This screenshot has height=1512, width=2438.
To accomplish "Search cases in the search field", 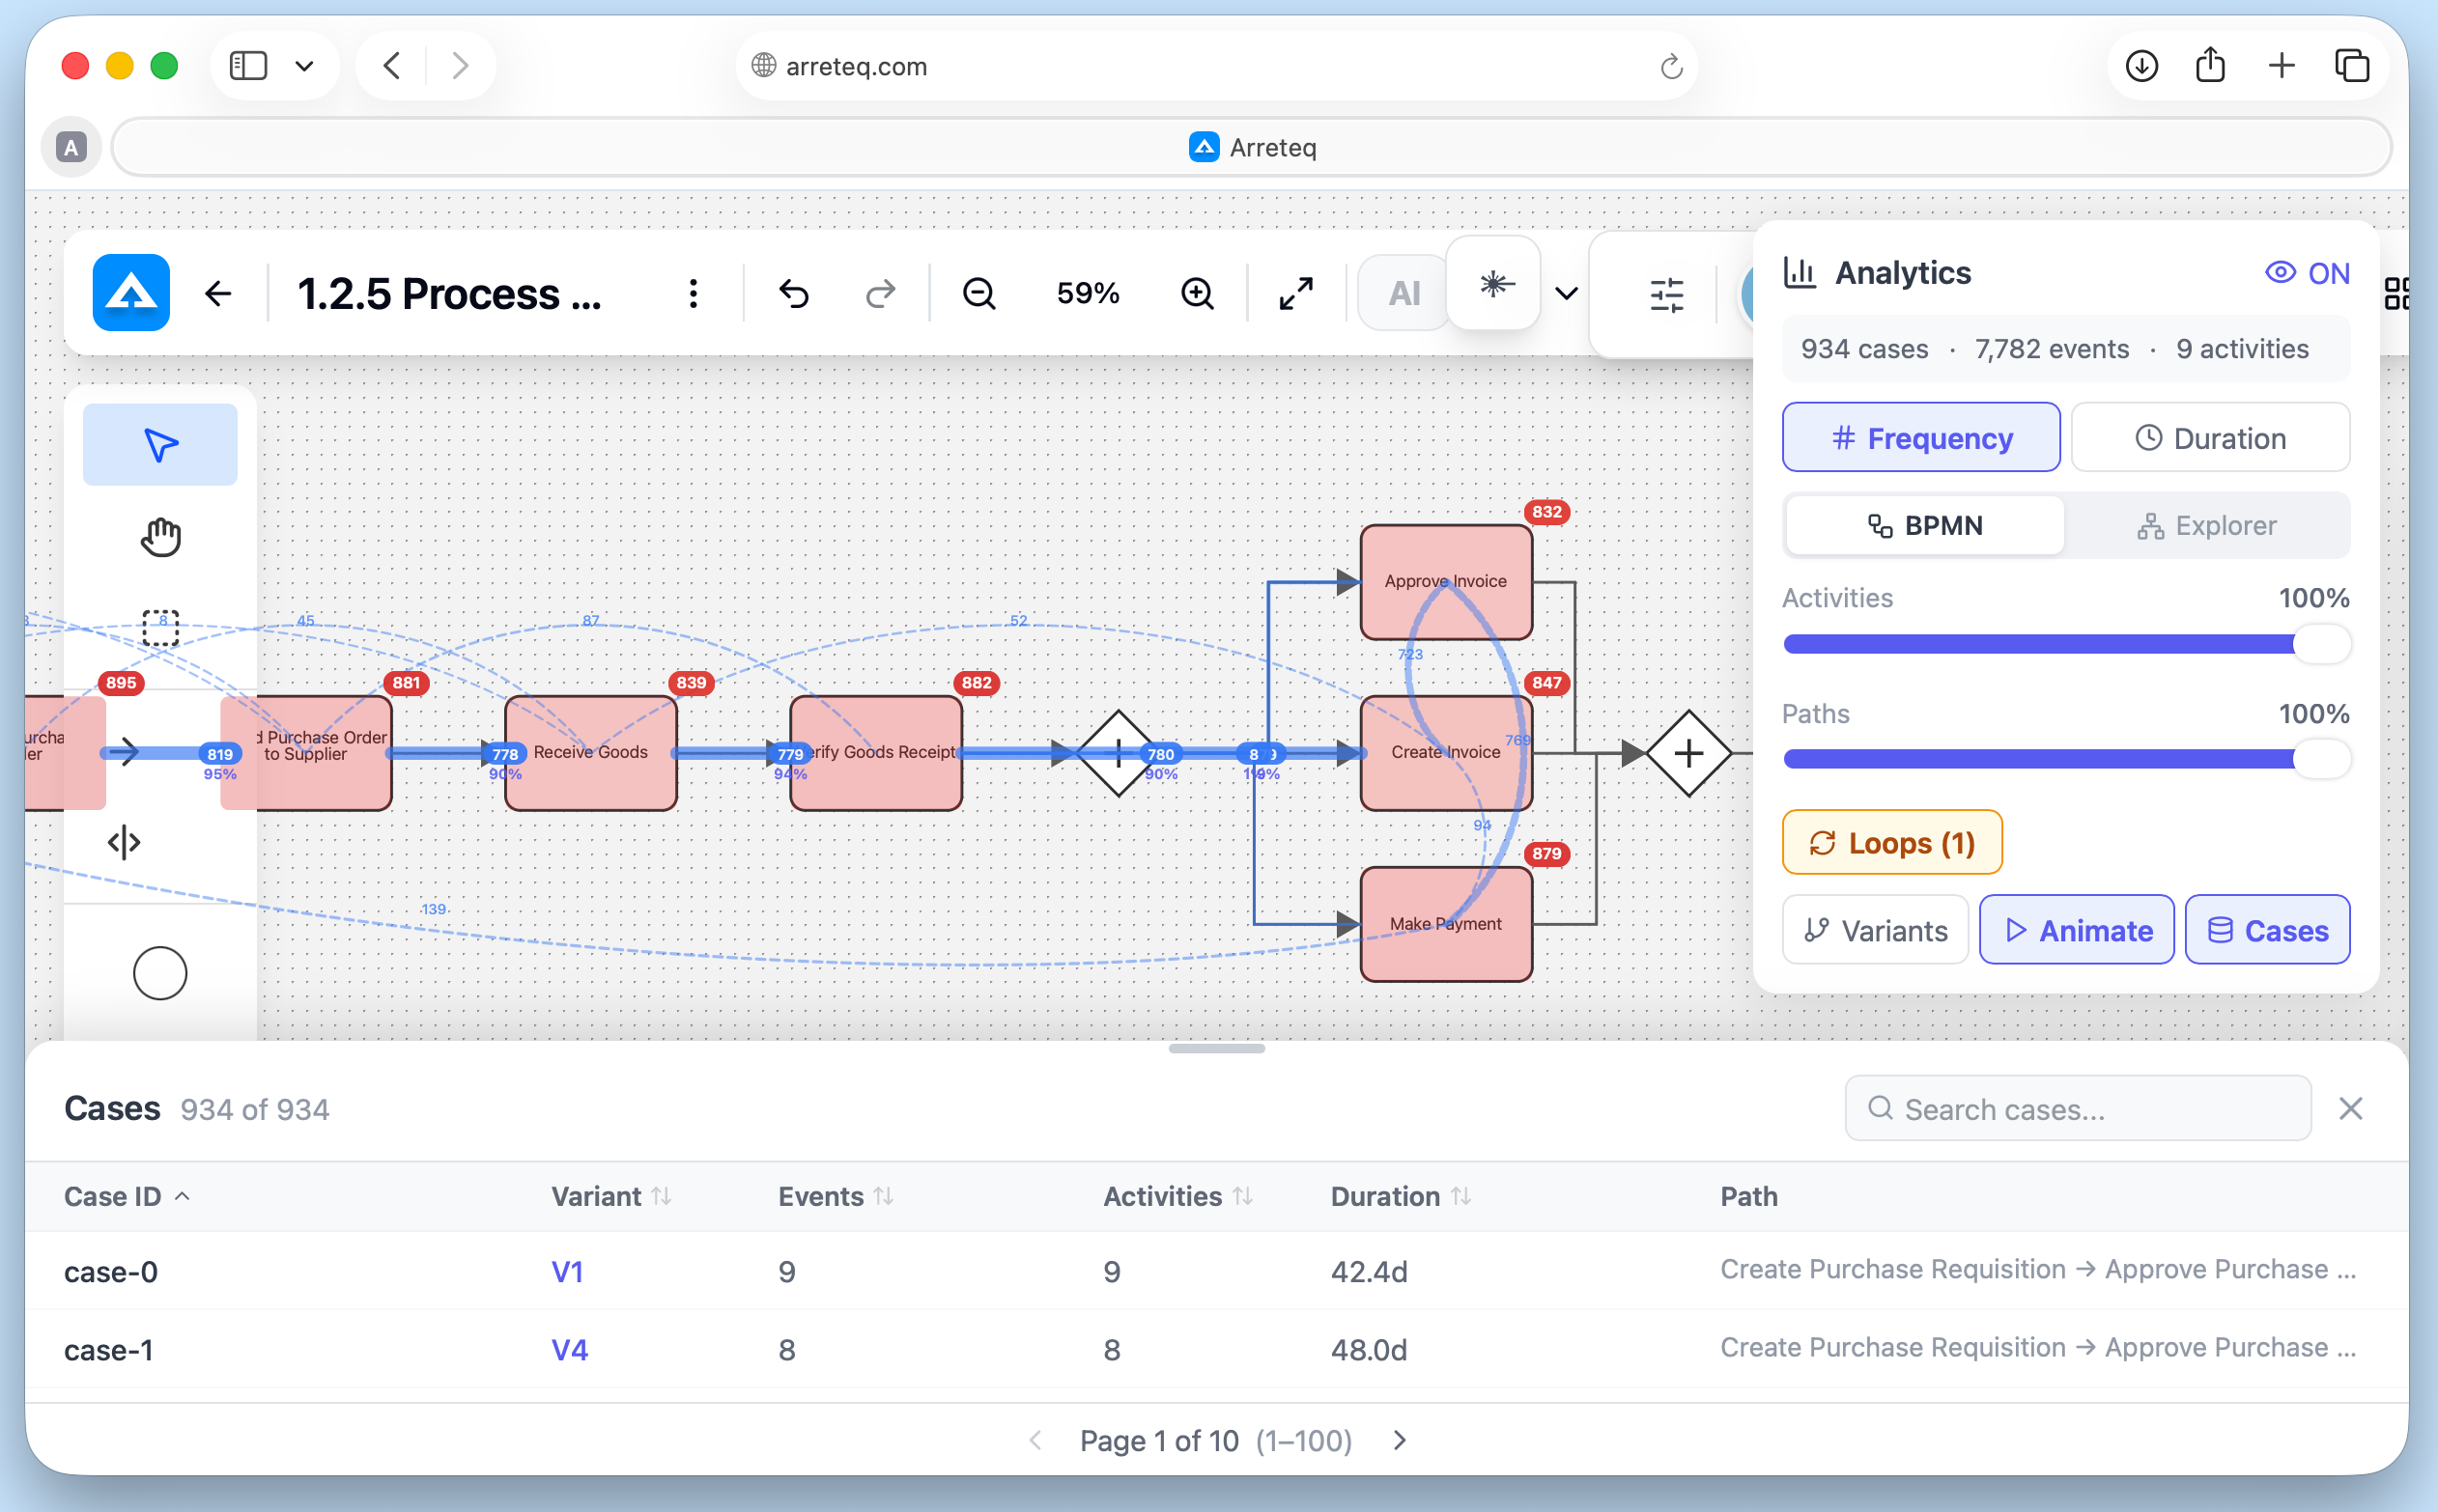I will [x=2076, y=1108].
